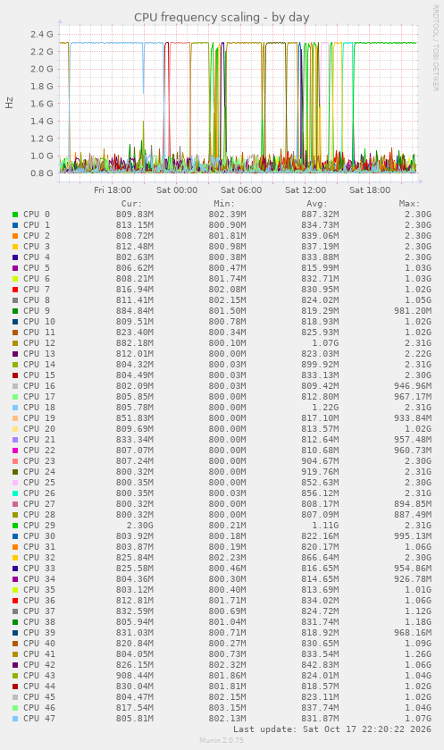Click CPU 0 average value '887.32M'
The height and width of the screenshot is (750, 444).
pos(320,215)
